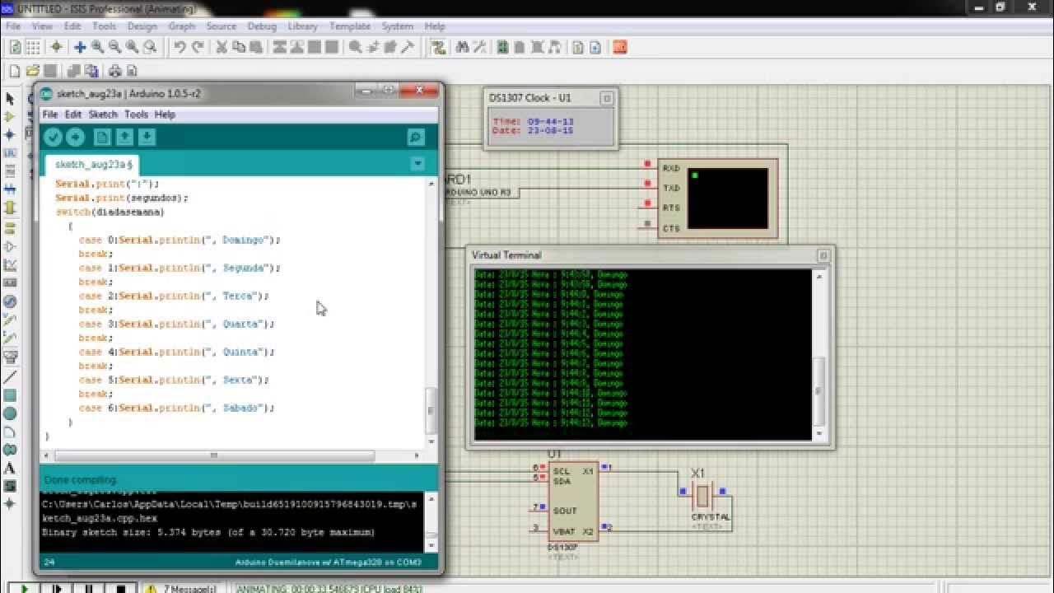Select the Component Mode tool
Screen dimensions: 1054x593
10,117
